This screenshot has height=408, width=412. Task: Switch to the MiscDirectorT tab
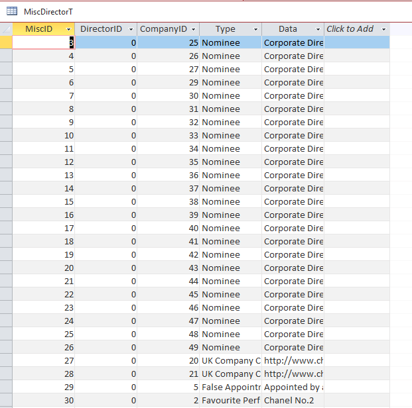48,12
